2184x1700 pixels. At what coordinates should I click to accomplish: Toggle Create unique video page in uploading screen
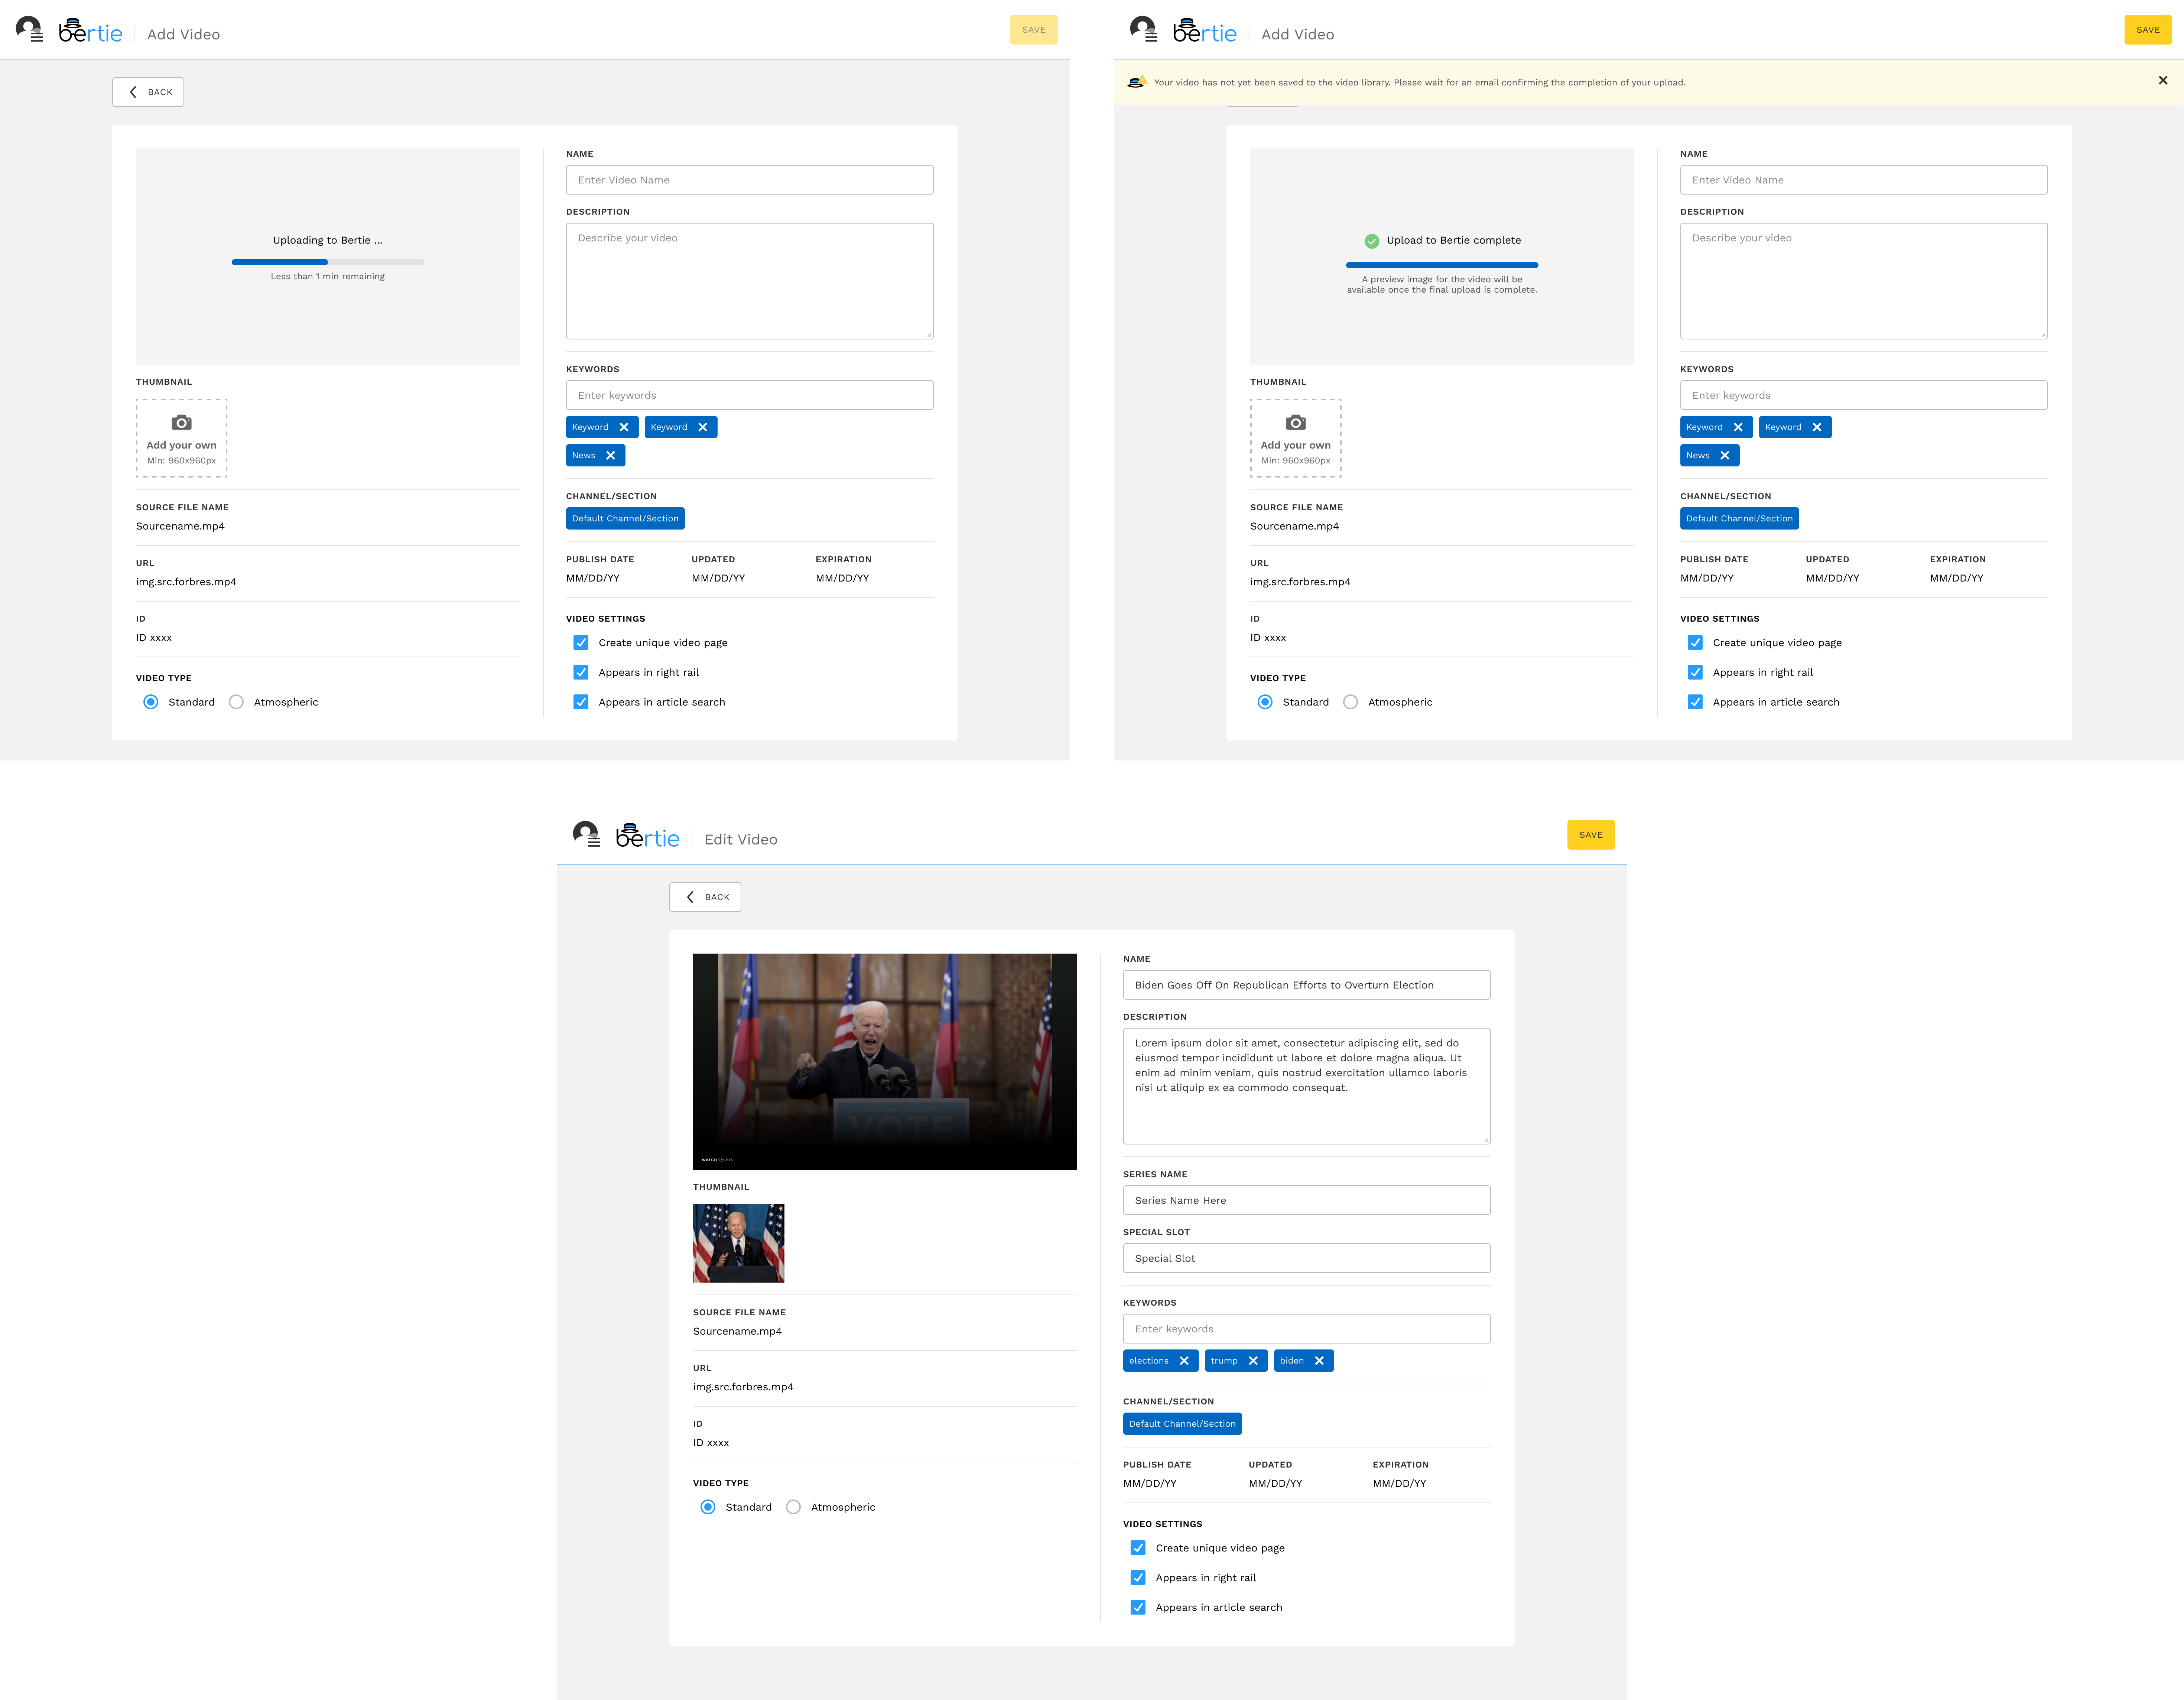[x=581, y=643]
